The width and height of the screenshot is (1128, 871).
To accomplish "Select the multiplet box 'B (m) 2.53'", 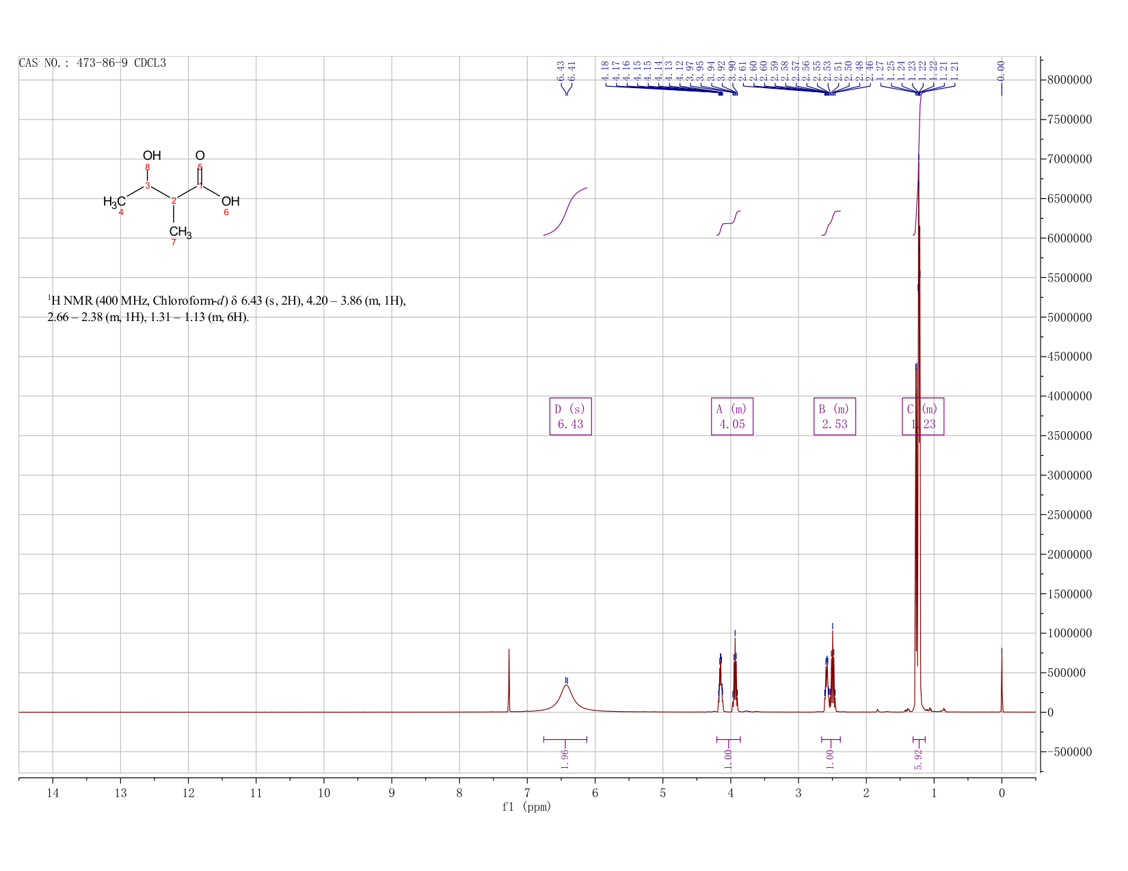I will 835,417.
